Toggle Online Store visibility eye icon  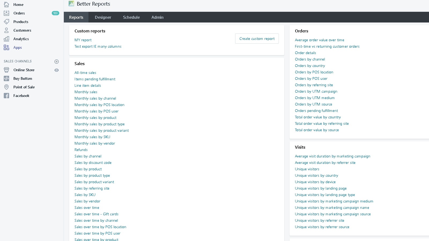57,70
